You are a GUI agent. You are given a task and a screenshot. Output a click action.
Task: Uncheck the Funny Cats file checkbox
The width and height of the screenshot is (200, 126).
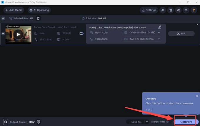click(3, 34)
